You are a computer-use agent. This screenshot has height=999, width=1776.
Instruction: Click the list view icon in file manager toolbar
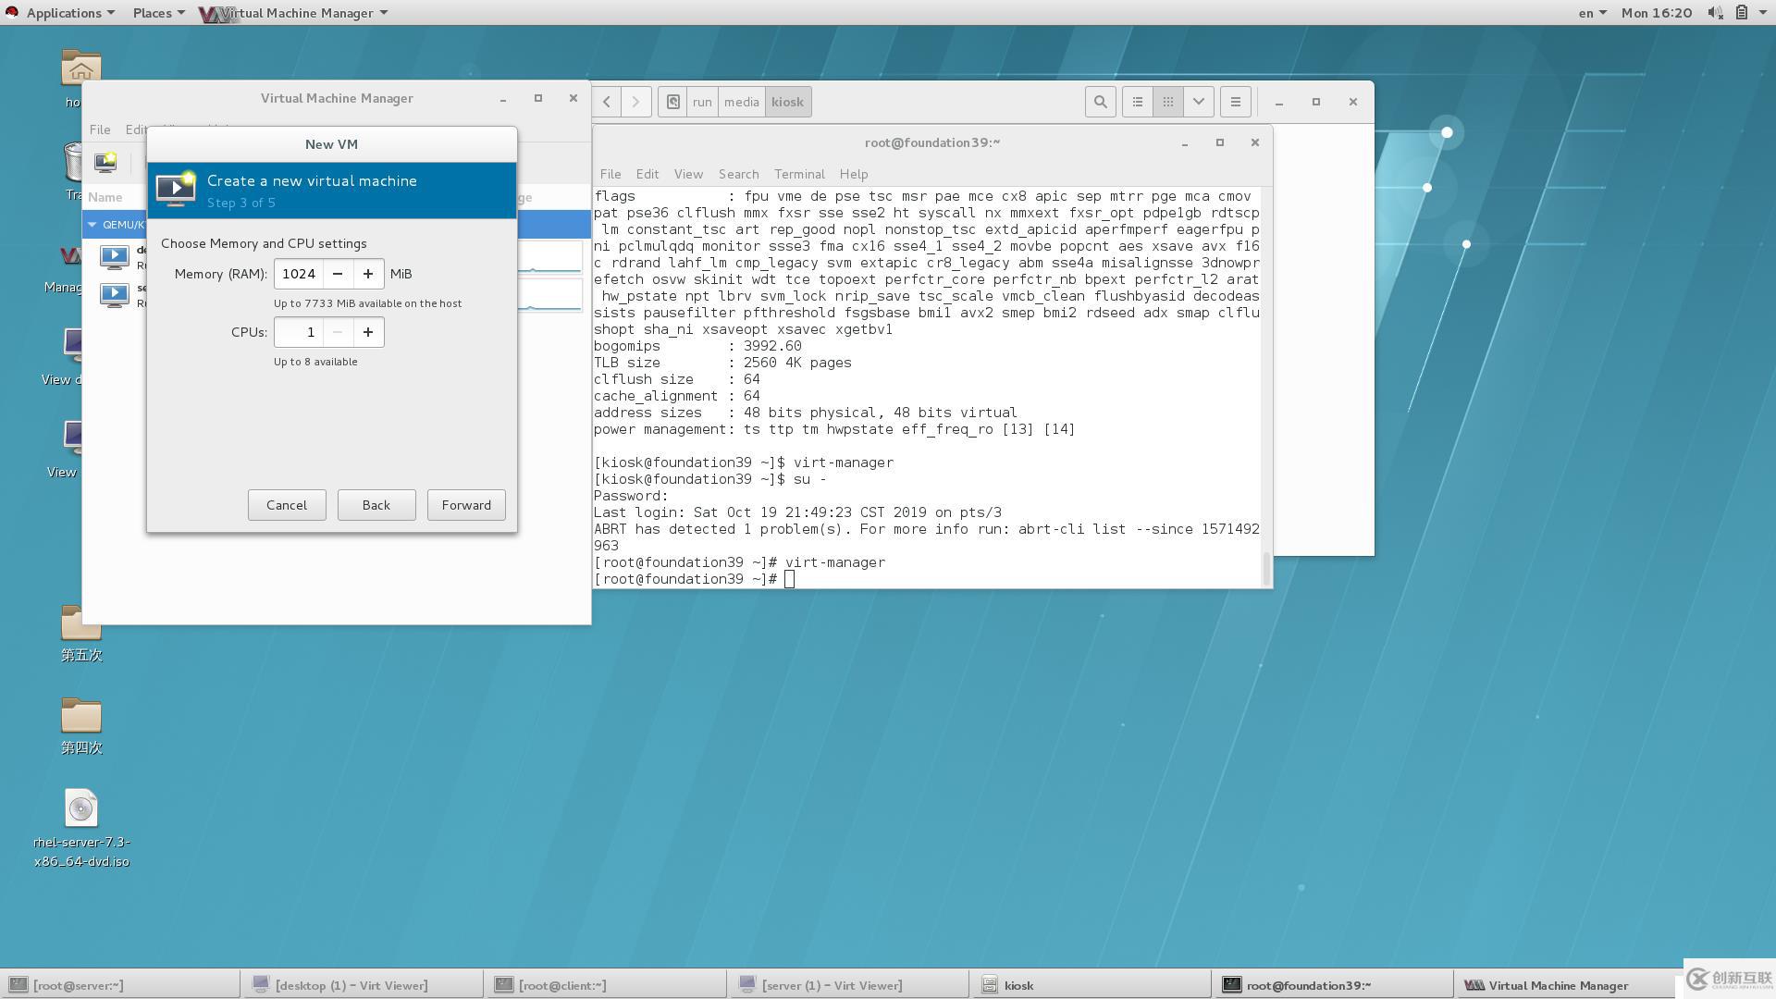(1136, 101)
